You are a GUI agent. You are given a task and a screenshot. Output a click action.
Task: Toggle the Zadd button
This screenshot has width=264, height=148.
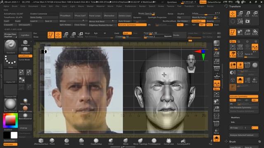click(x=116, y=33)
